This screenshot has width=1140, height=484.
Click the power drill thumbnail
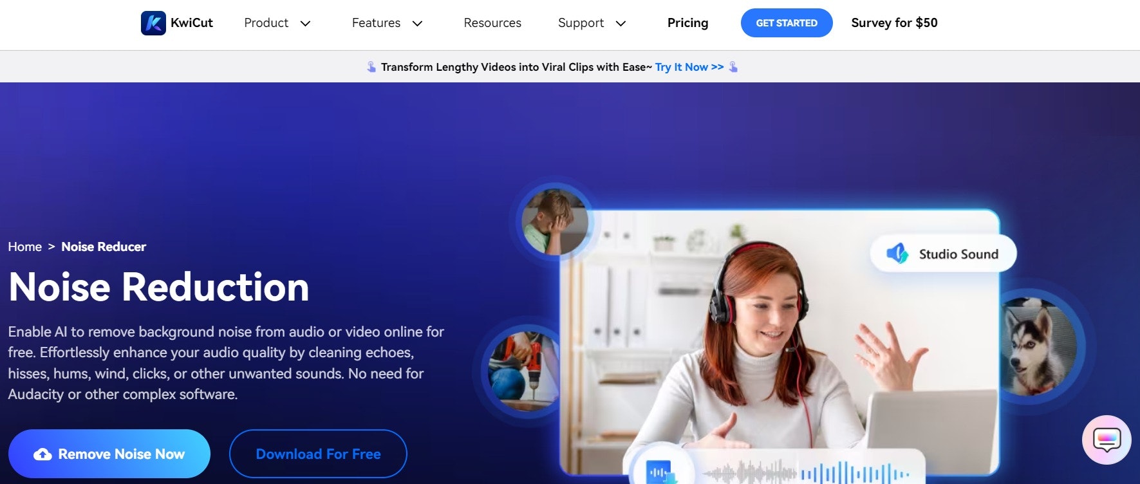[523, 371]
